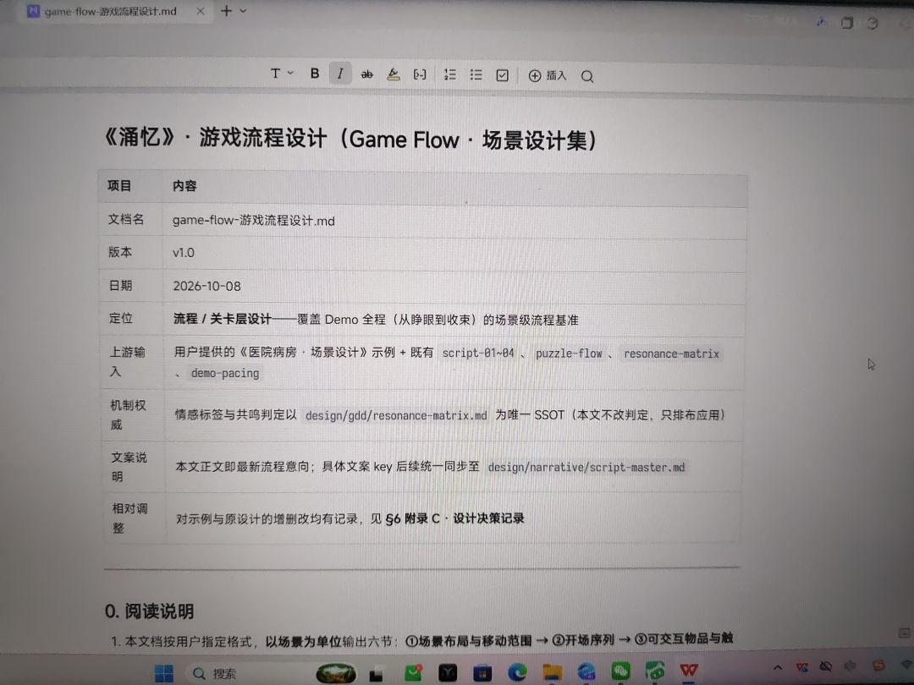Viewport: 914px width, 685px height.
Task: Open WPS Office from the taskbar
Action: pyautogui.click(x=689, y=671)
